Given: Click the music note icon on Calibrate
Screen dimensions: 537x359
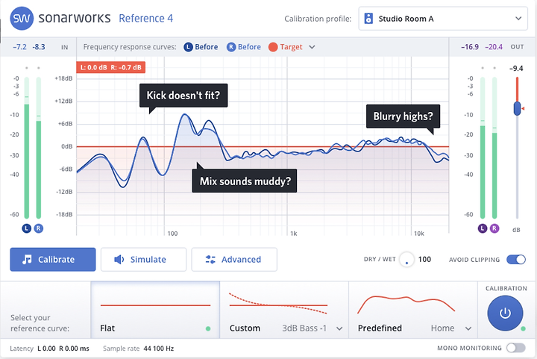Looking at the screenshot, I should pos(27,259).
